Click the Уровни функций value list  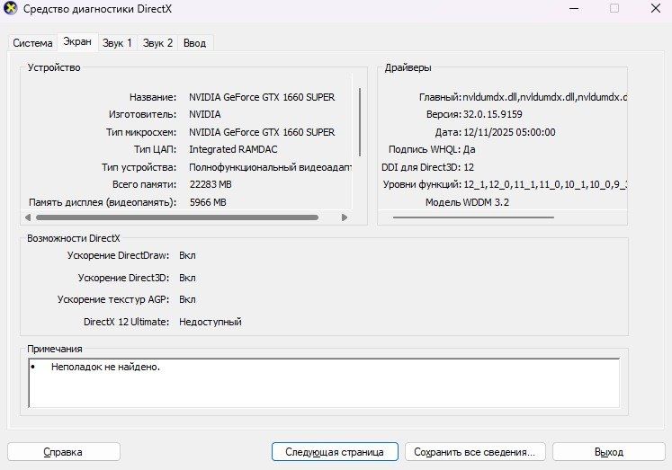tap(545, 184)
